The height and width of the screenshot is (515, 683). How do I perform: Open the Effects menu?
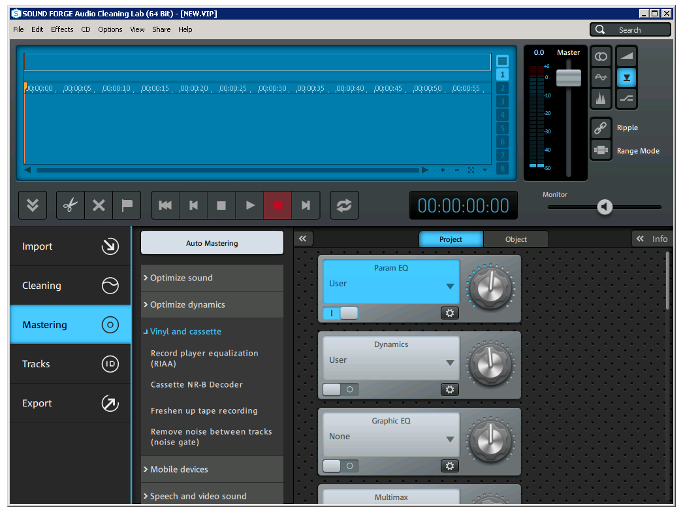62,29
